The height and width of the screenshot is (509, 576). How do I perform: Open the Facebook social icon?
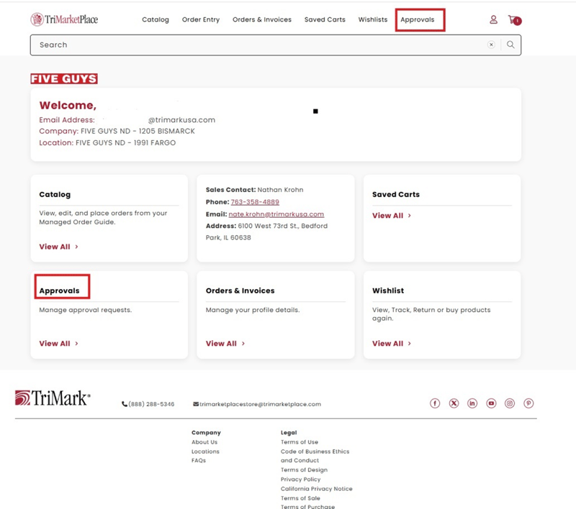(x=435, y=403)
